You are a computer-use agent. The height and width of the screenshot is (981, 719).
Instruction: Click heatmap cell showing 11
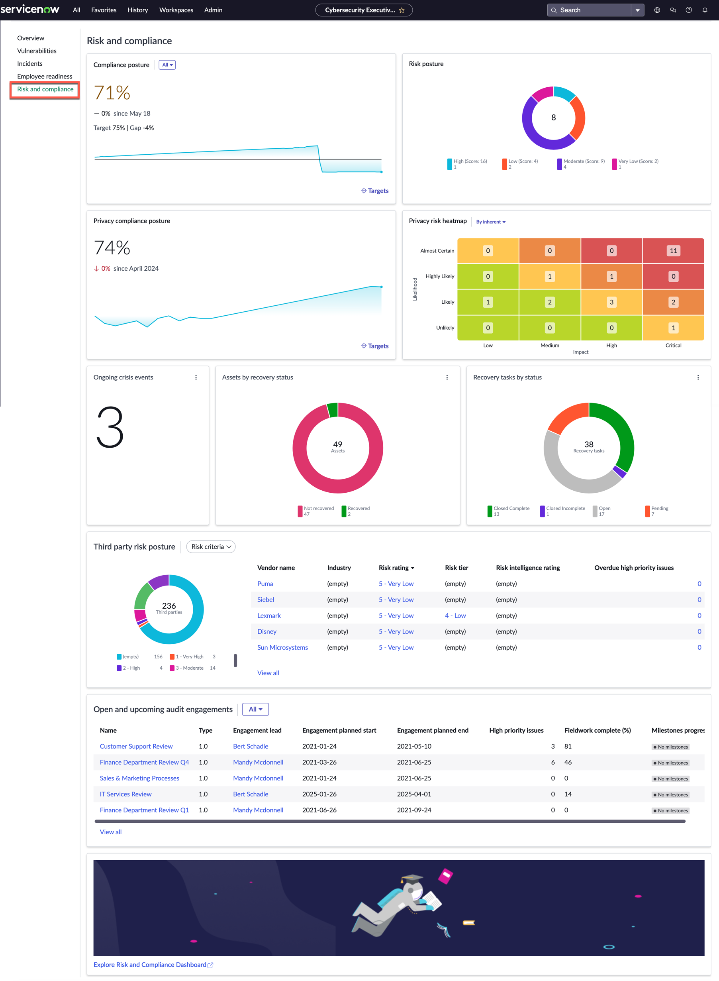[x=673, y=250]
